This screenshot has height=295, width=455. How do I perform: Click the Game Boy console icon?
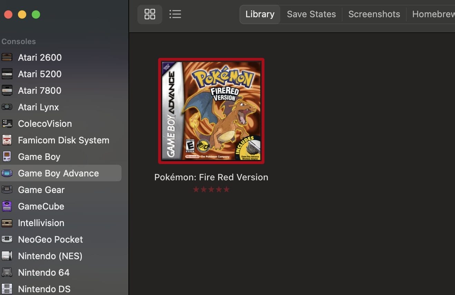point(7,156)
